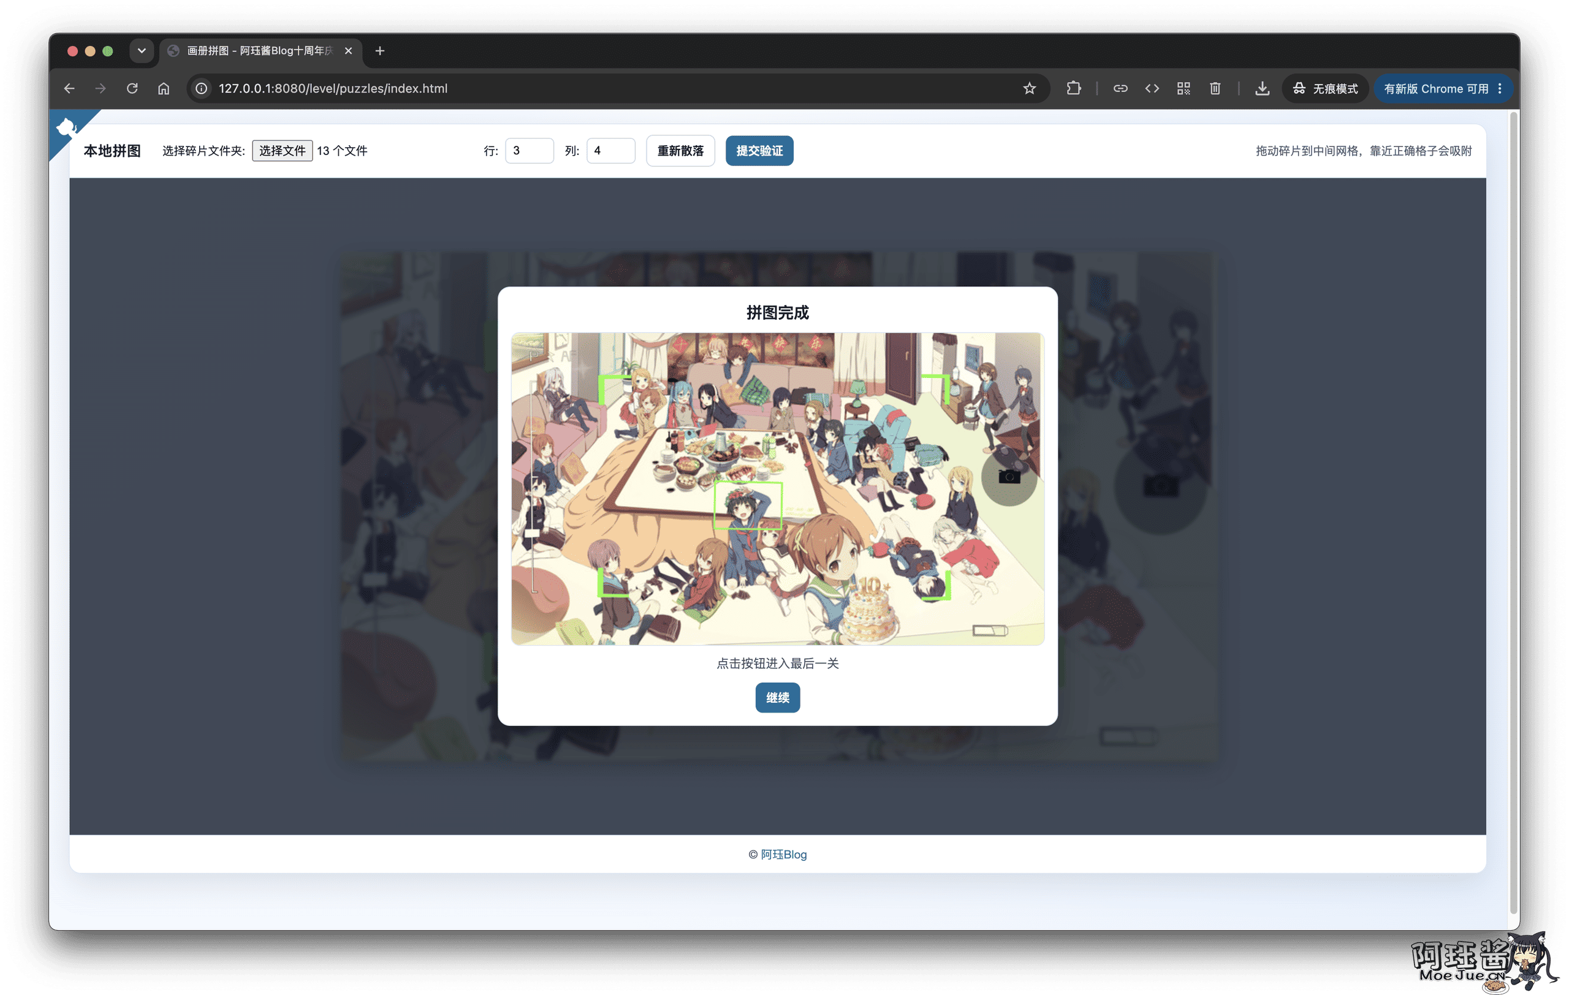Open the 阿珏Blog footer link
Screen dimensions: 1569x995
click(x=783, y=853)
